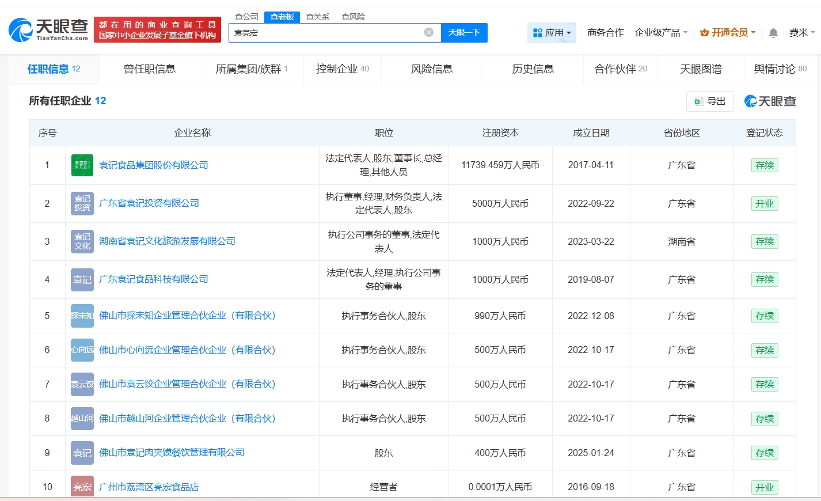Switch to the 控制企业 tab
821x501 pixels.
point(342,69)
